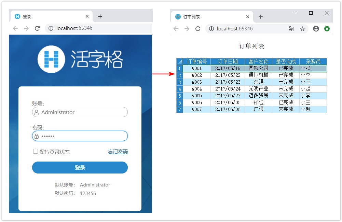Go back in the 订单列表 window
Viewport: 342px width, 222px height.
176,29
